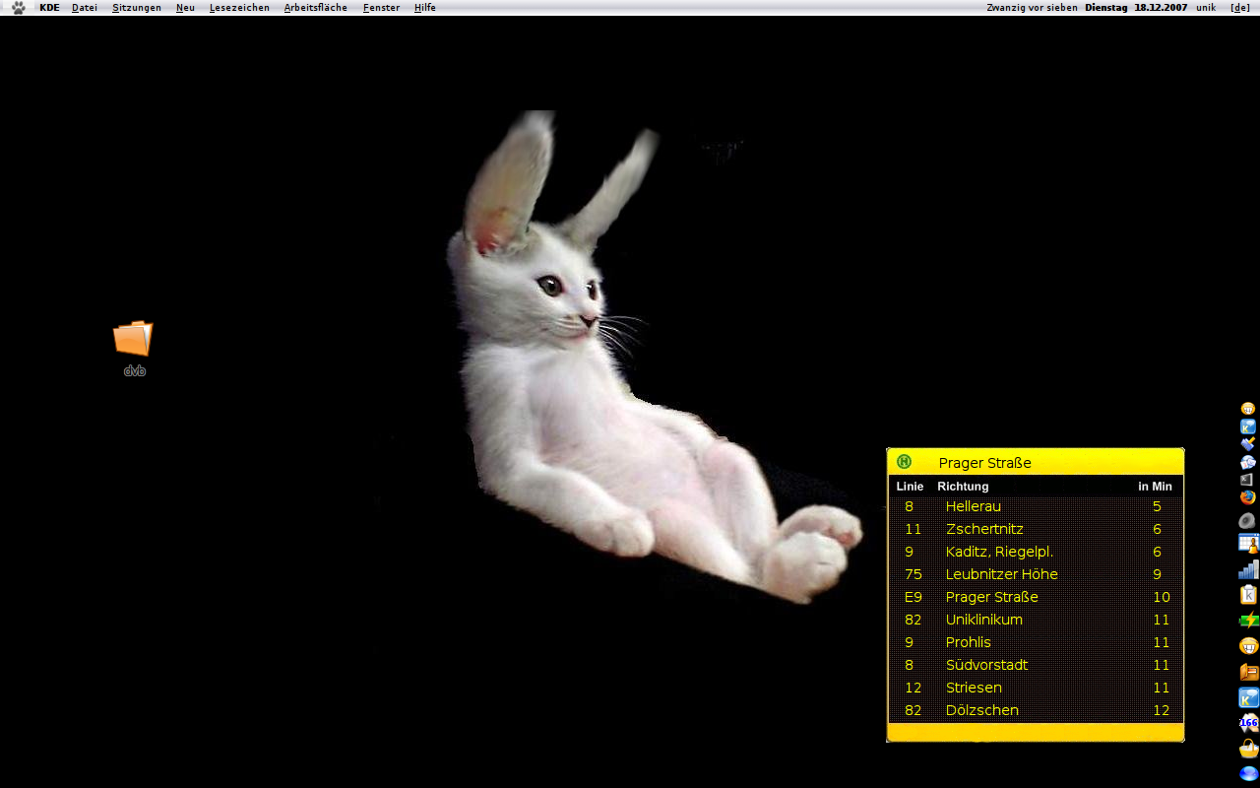Click line number '75' in the departures list
The height and width of the screenshot is (788, 1260).
913,574
